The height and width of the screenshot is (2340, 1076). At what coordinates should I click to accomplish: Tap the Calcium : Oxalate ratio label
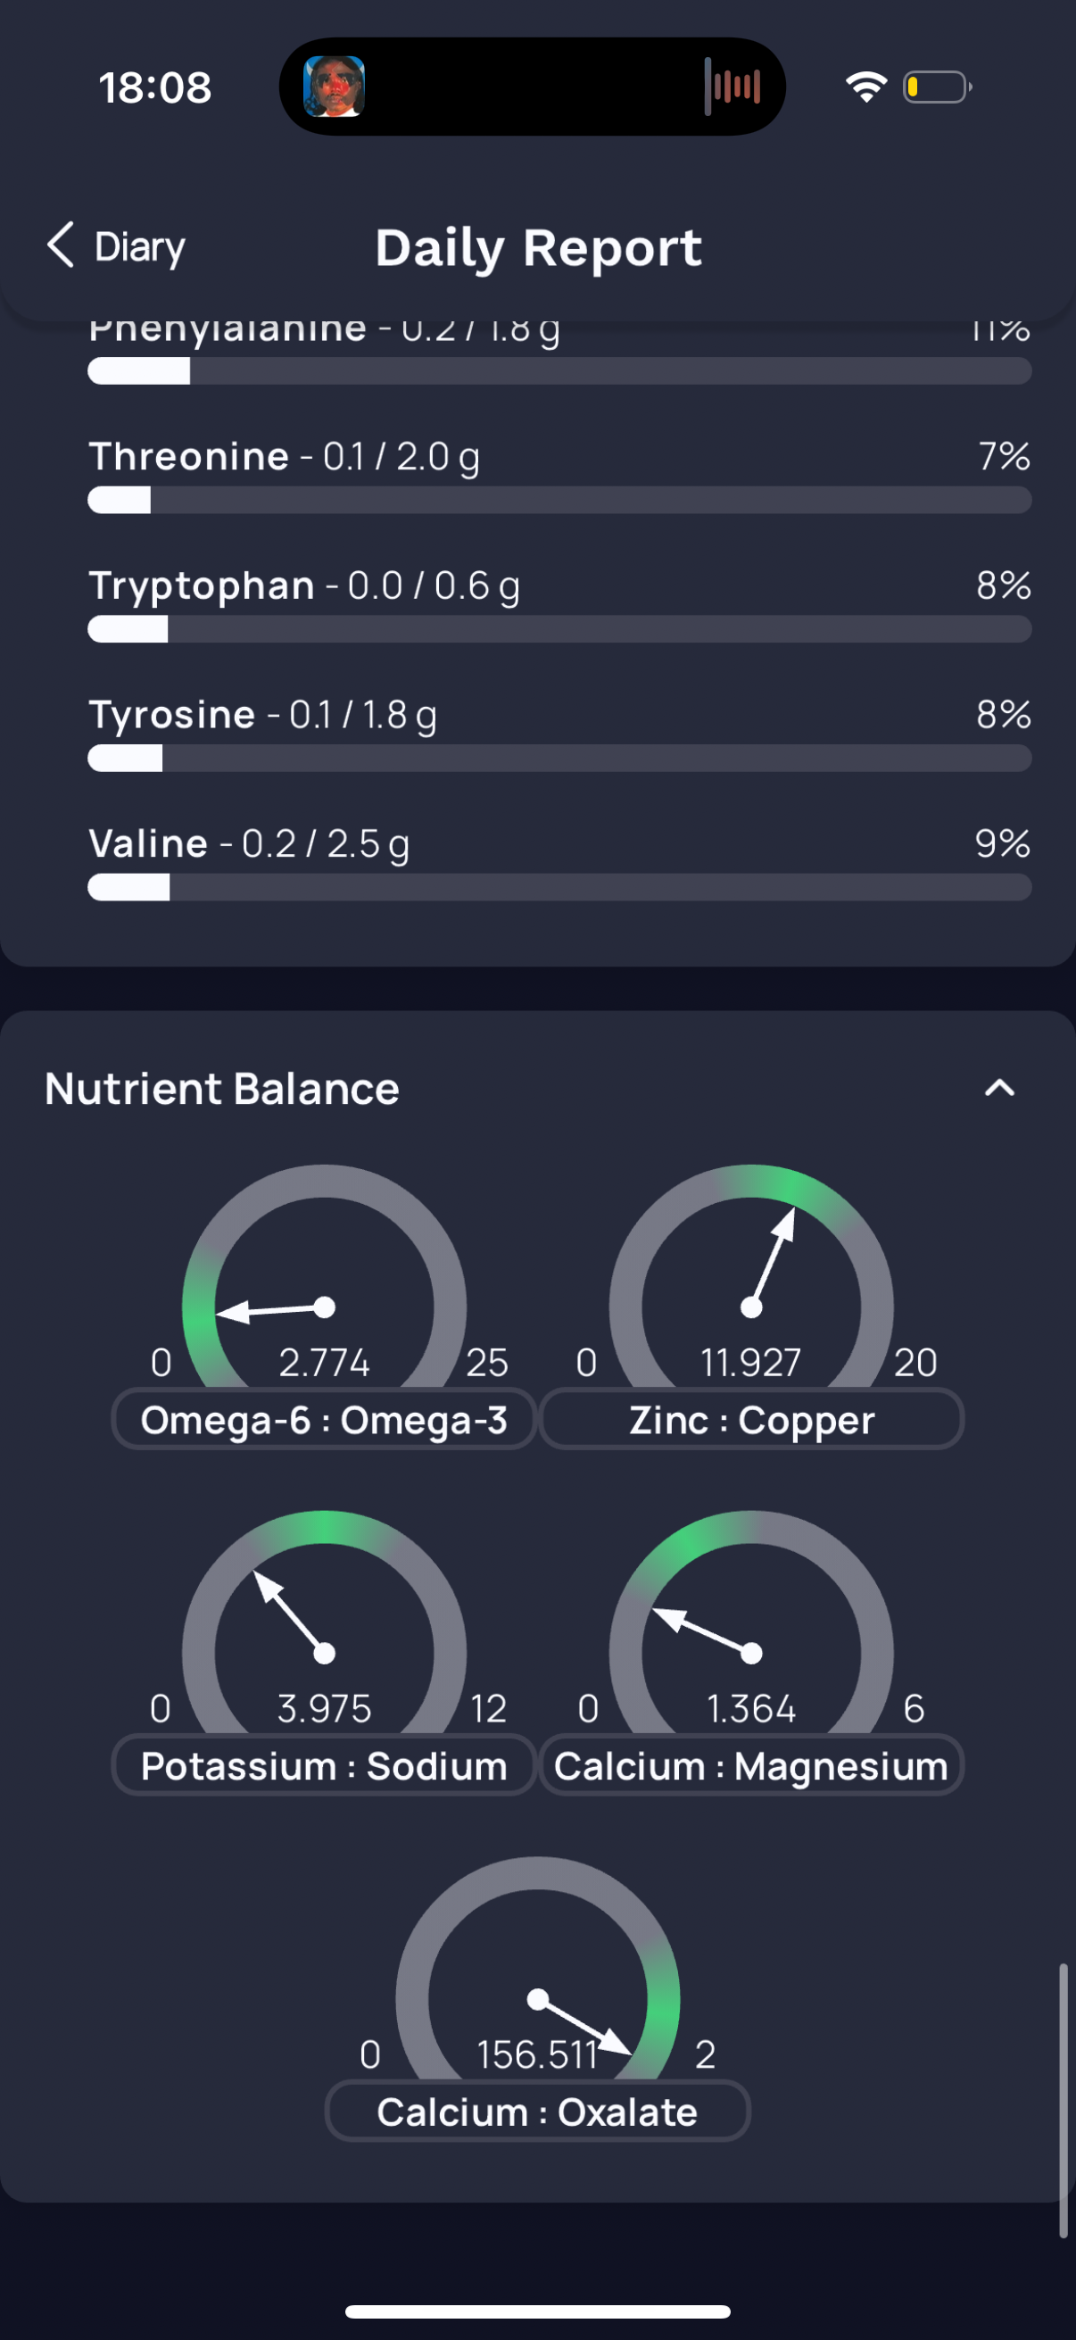(x=537, y=2112)
